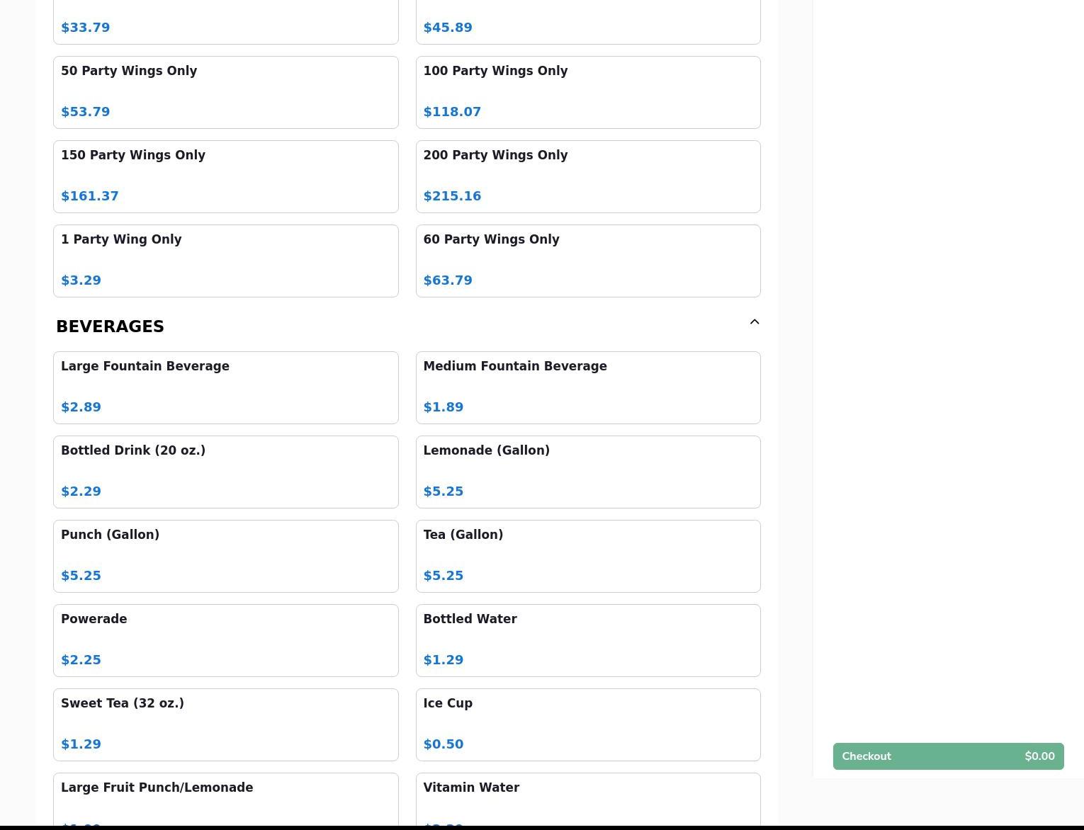1084x830 pixels.
Task: Select the Vitamin Water item
Action: coord(587,799)
